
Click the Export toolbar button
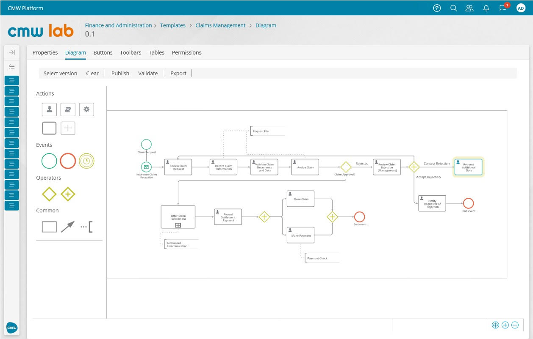(x=178, y=73)
